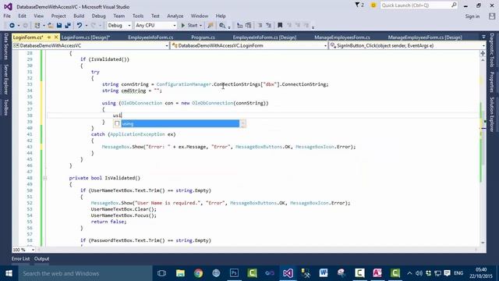Open the DatabaseDemoWithAccessVC project dropdown
Viewport: 499px width, 281px height.
click(x=91, y=46)
